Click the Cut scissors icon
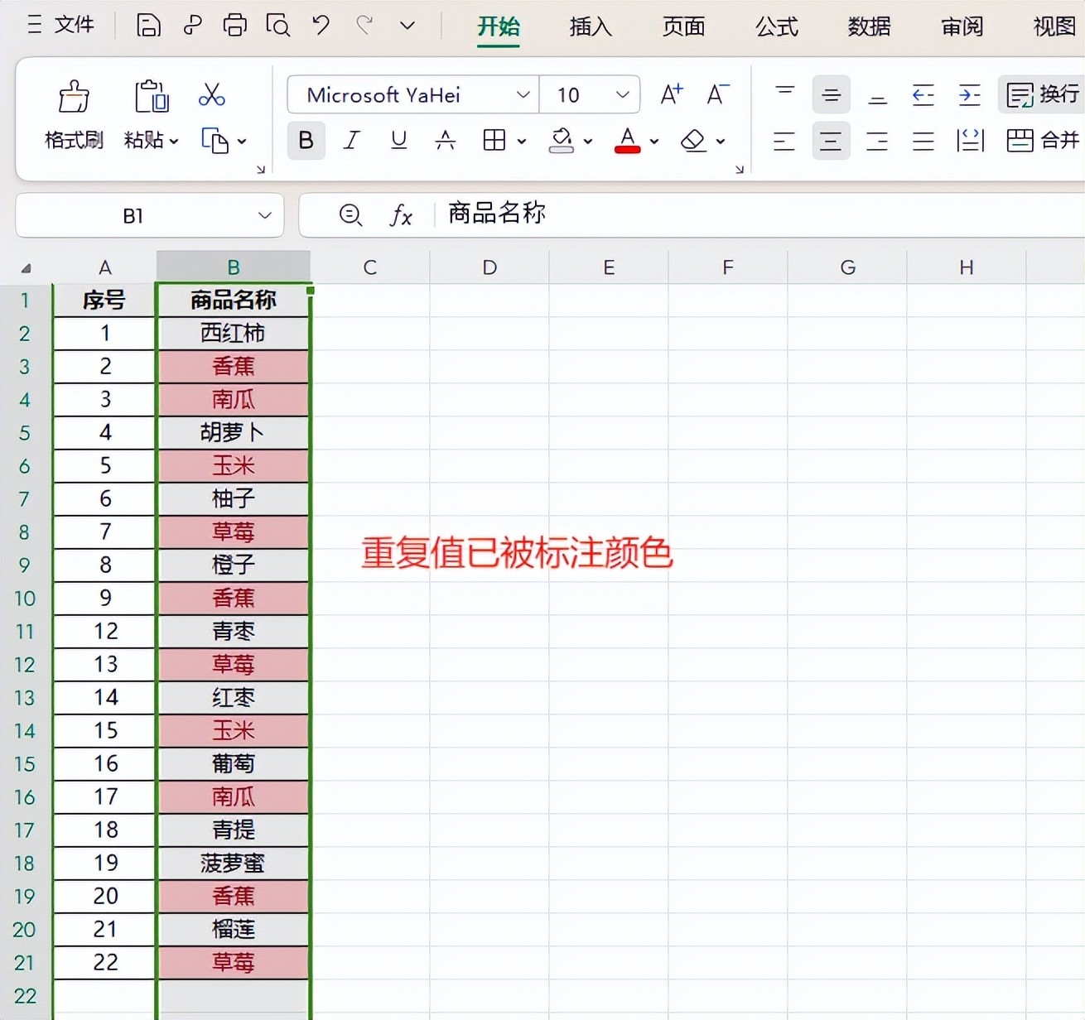This screenshot has width=1085, height=1020. click(x=212, y=94)
